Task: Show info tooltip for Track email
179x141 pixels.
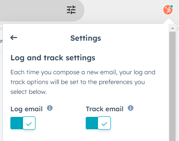Action: [x=130, y=108]
